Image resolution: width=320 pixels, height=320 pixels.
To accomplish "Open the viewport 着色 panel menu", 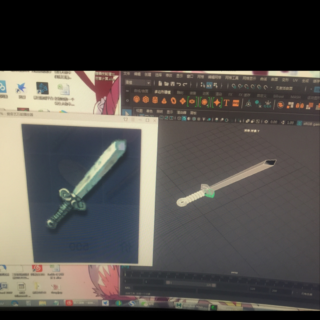I will point(149,111).
